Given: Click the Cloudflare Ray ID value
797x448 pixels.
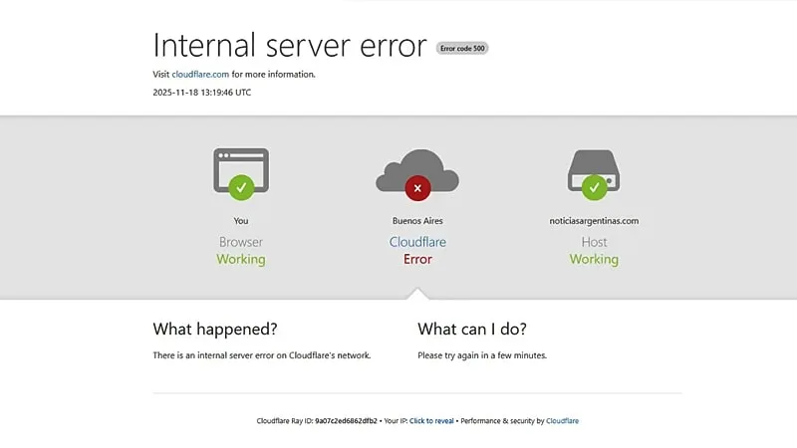Looking at the screenshot, I should click(x=346, y=421).
